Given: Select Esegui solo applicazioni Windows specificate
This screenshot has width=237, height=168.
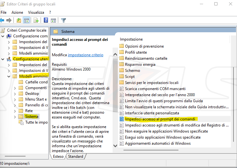Looking at the screenshot, I should pyautogui.click(x=162, y=137).
